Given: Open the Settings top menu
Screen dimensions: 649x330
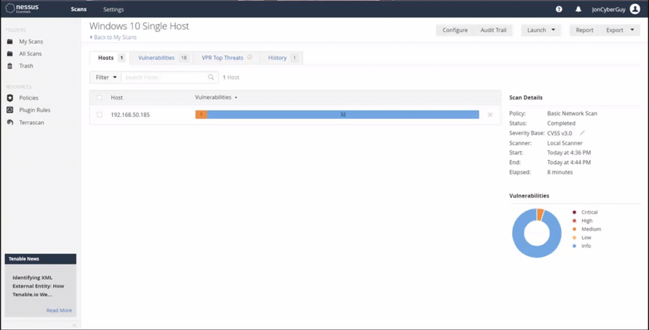Looking at the screenshot, I should pyautogui.click(x=114, y=10).
